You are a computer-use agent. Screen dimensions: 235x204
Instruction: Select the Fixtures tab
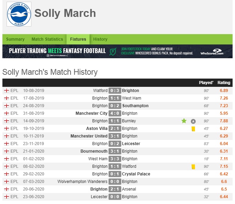click(x=78, y=39)
